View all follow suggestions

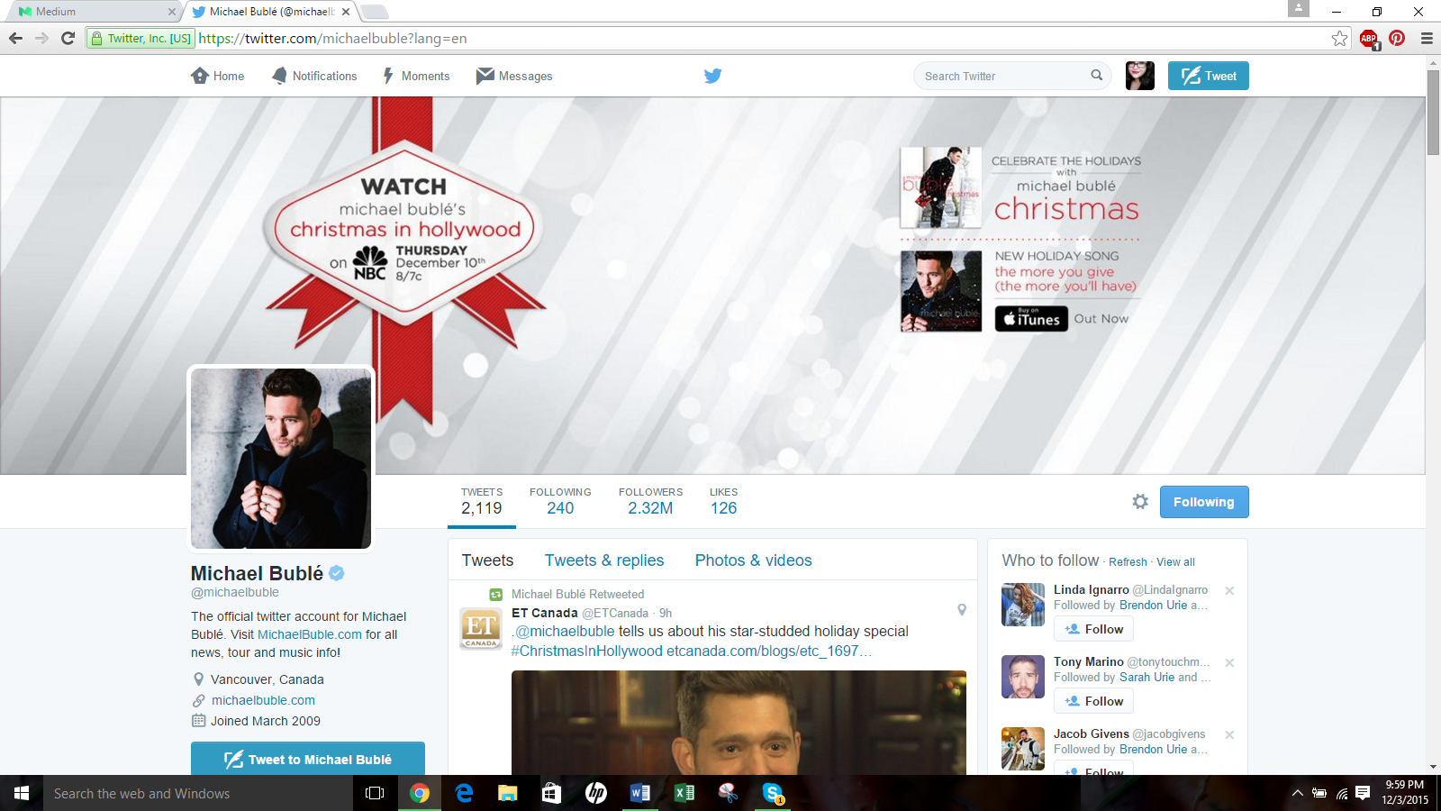pyautogui.click(x=1175, y=562)
